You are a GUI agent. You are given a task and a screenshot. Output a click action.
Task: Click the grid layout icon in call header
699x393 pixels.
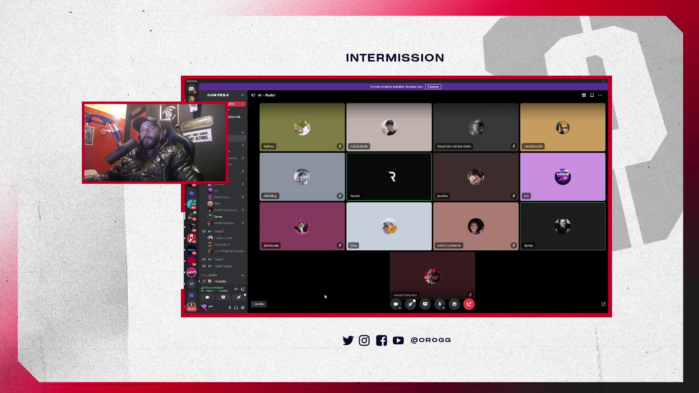pyautogui.click(x=584, y=95)
